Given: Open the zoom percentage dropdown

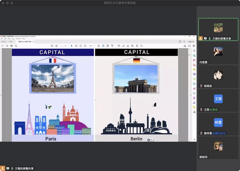Looking at the screenshot, I should 92,46.
